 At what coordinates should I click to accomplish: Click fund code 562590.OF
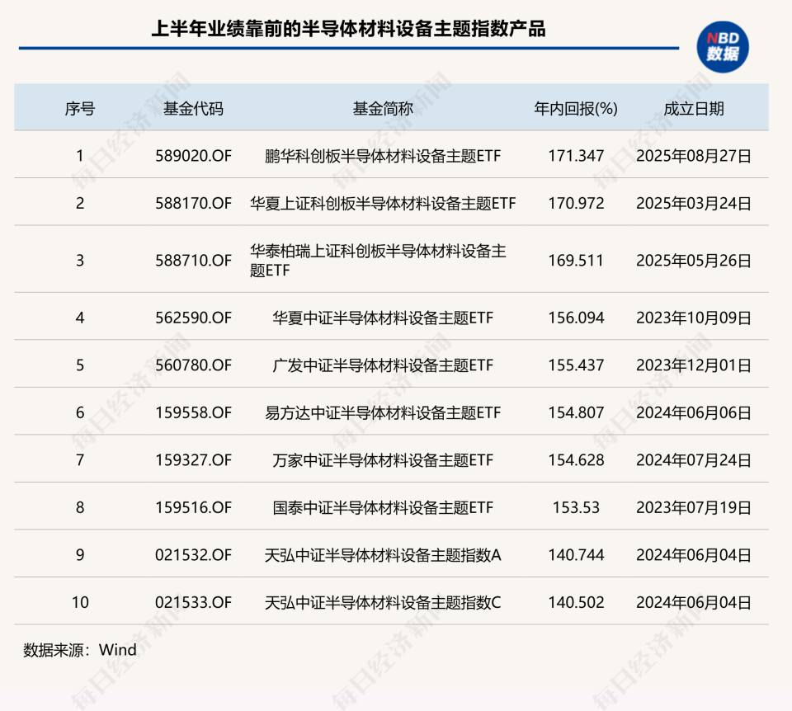click(193, 318)
